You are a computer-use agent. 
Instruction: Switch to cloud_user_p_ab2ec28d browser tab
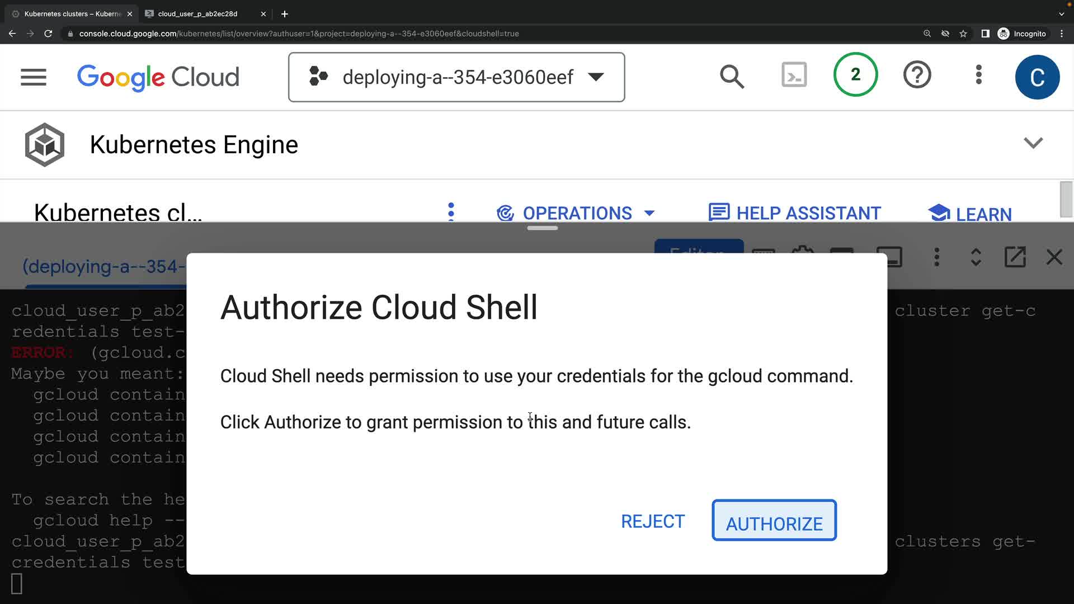coord(198,14)
